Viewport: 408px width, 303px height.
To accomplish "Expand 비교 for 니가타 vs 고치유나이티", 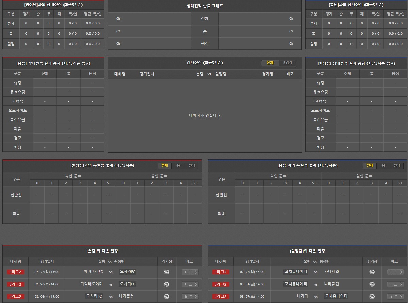I will pos(395,297).
